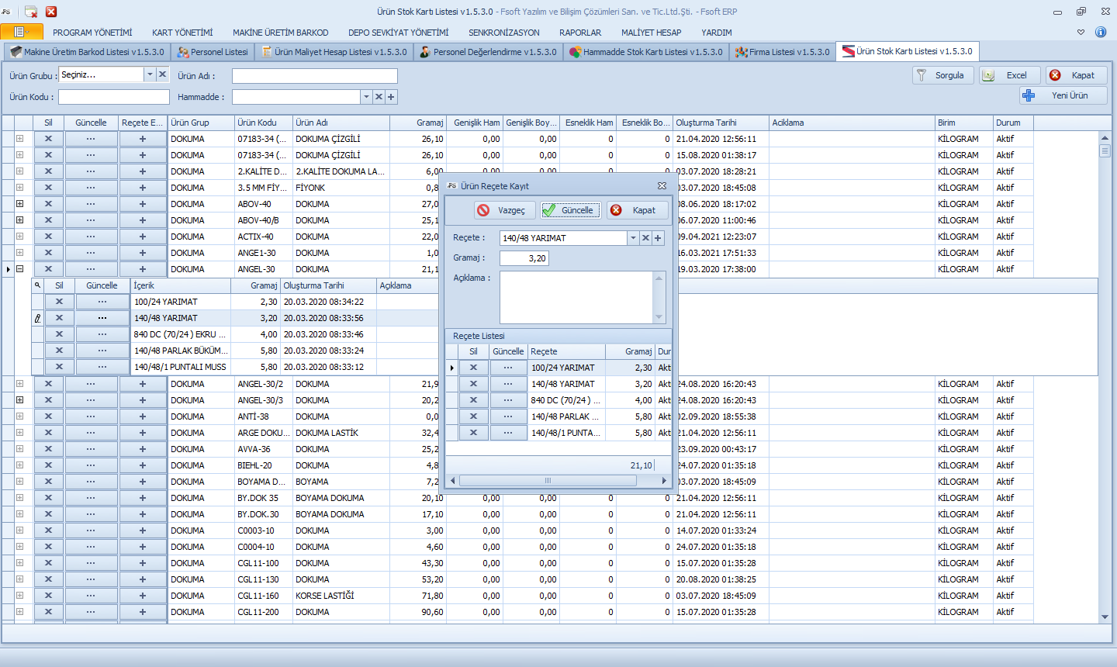The width and height of the screenshot is (1117, 667).
Task: Collapse the expanded ANGEL-30 row
Action: coord(20,269)
